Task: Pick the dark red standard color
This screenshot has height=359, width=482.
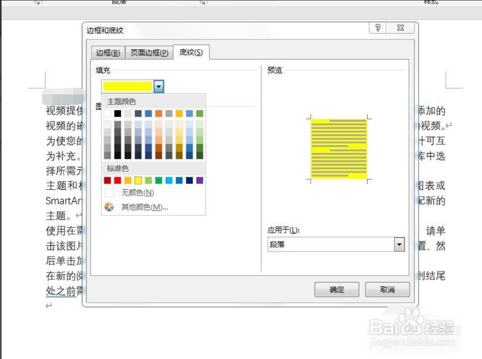Action: (x=106, y=179)
